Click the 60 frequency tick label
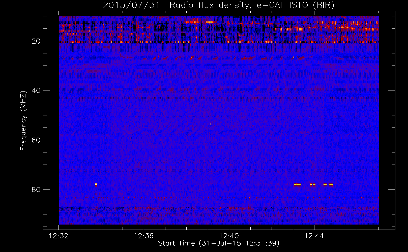 [36, 140]
